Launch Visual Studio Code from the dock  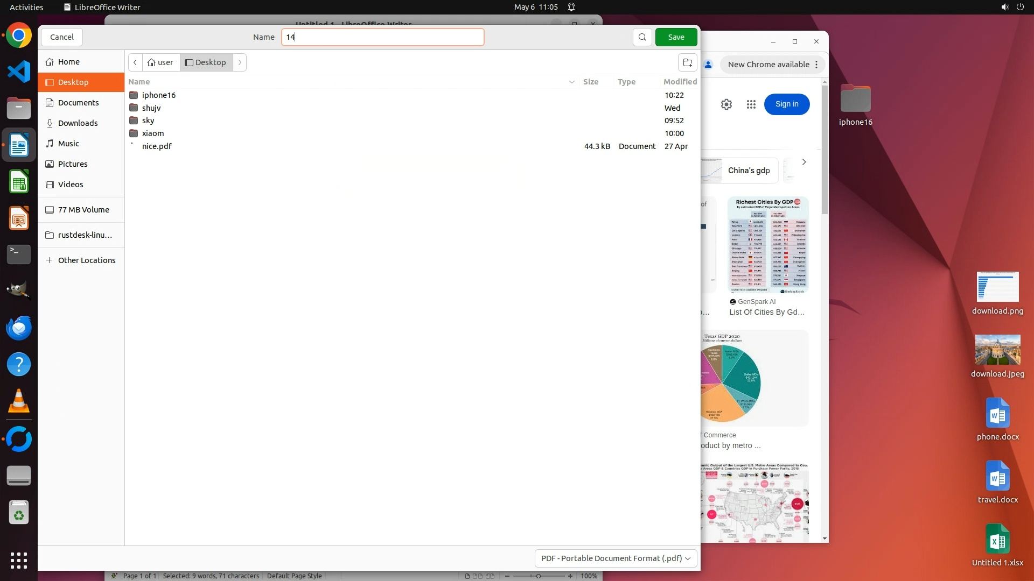(19, 72)
